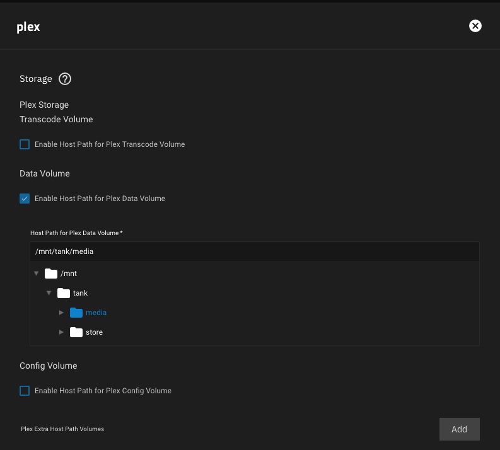Screen dimensions: 500x450
Task: Enable Host Path for Plex Transcode Volume
Action: click(x=25, y=144)
